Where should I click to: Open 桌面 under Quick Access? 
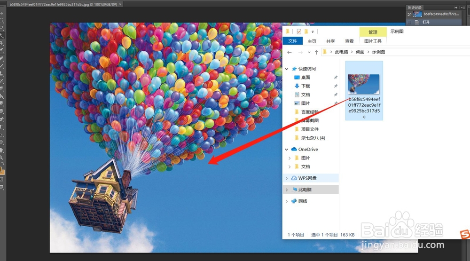point(305,78)
